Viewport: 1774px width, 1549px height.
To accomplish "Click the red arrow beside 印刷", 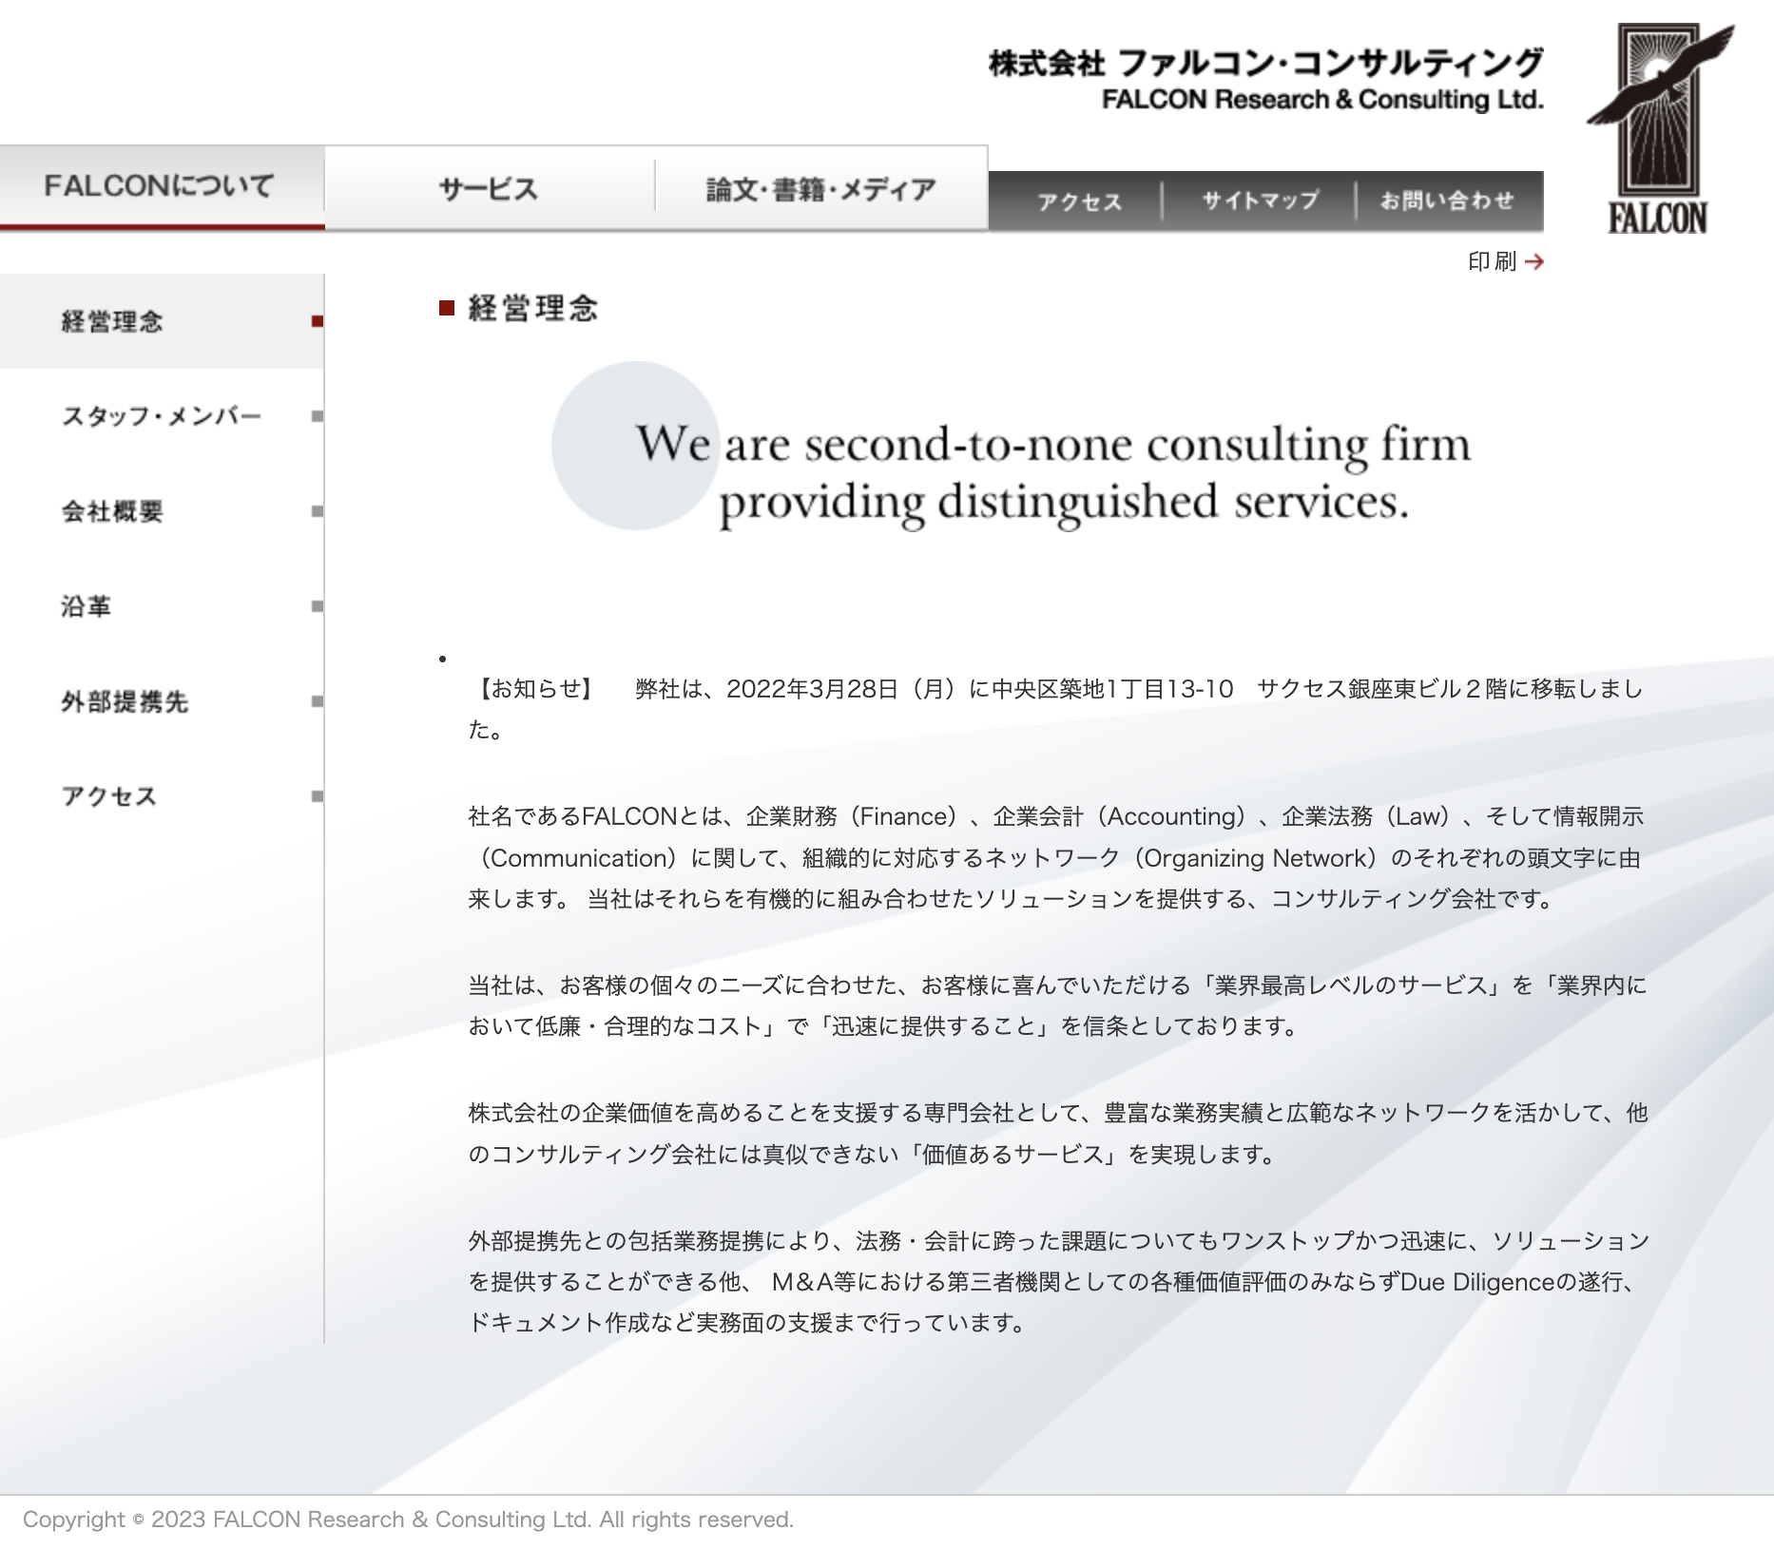I will click(x=1533, y=261).
